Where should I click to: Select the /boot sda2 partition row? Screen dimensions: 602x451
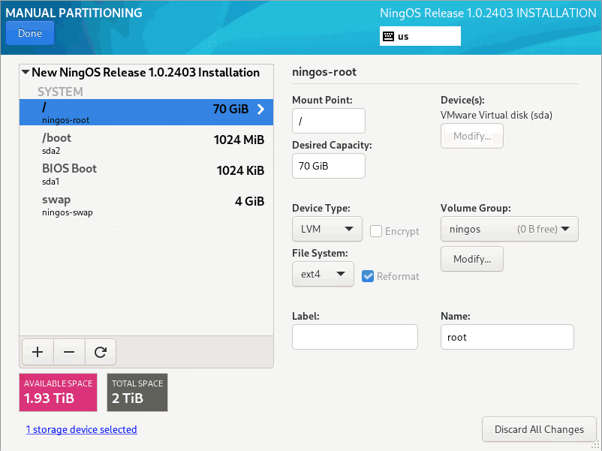click(146, 143)
